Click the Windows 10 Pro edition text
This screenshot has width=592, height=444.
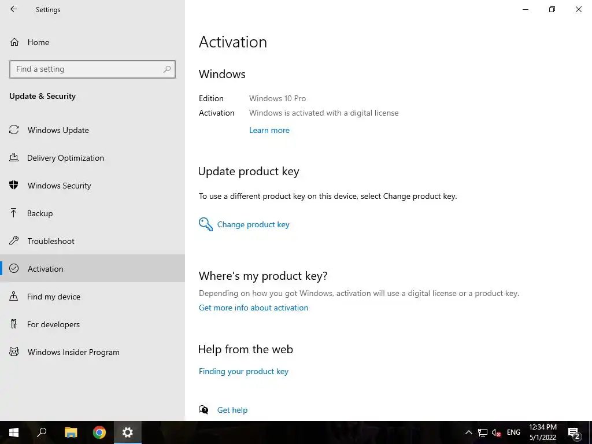277,98
